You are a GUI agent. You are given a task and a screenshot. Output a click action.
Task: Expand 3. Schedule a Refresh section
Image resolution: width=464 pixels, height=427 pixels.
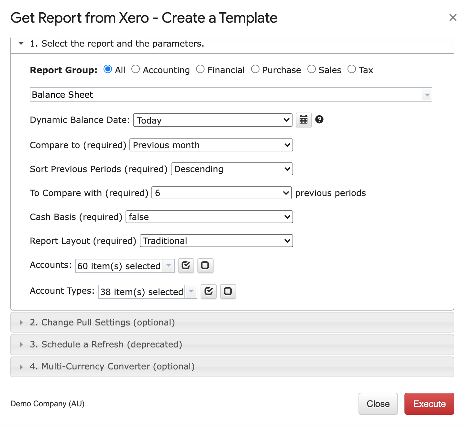coord(232,344)
